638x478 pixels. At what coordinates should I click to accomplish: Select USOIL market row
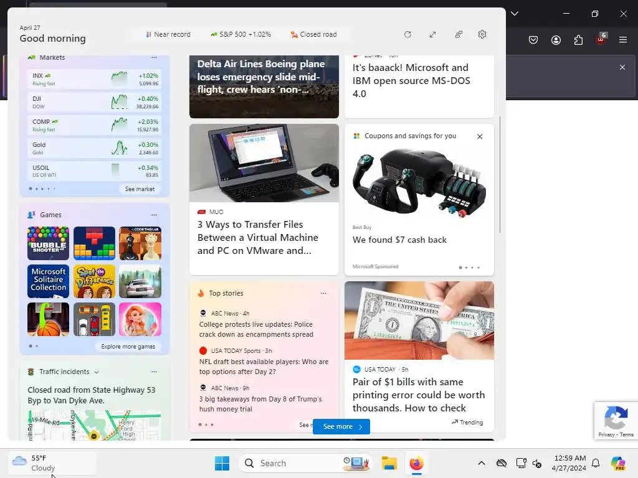[x=95, y=171]
